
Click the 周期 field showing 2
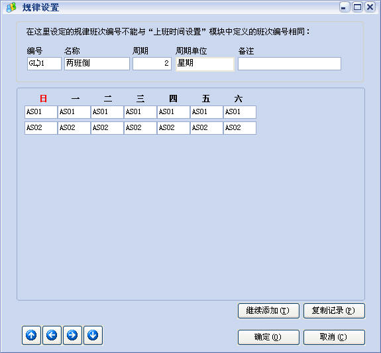pyautogui.click(x=152, y=64)
